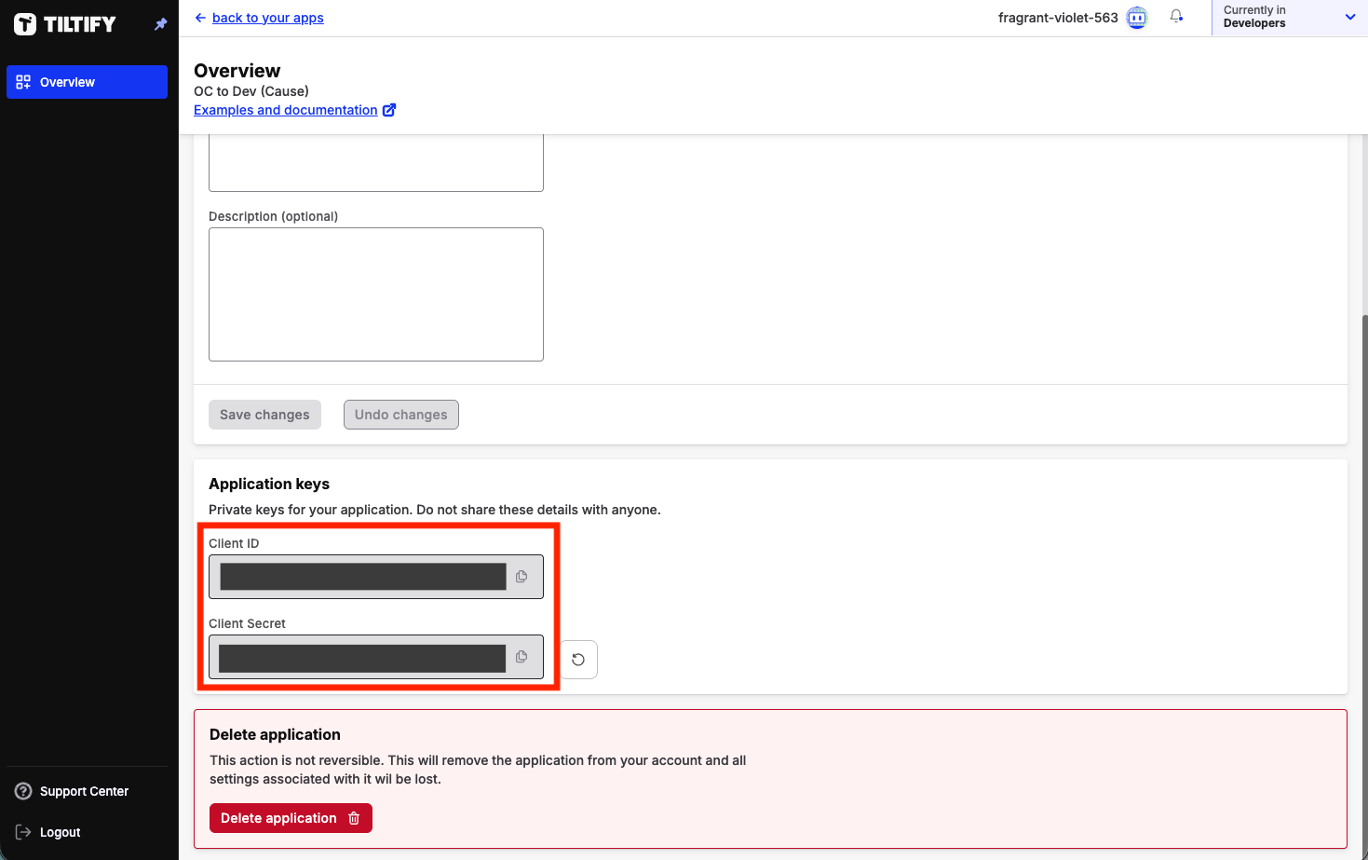This screenshot has width=1368, height=860.
Task: Click Undo changes button
Action: tap(401, 415)
